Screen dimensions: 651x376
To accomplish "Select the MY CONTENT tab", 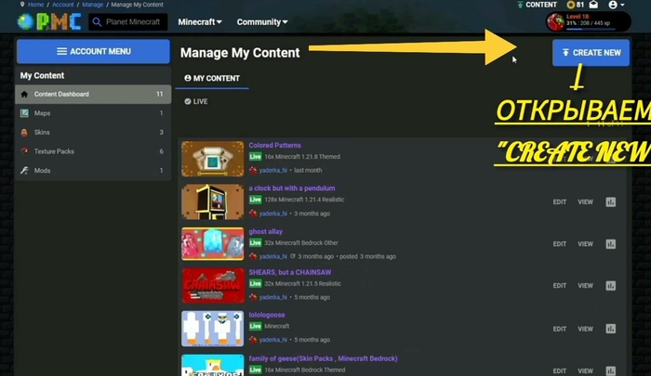I will [212, 79].
